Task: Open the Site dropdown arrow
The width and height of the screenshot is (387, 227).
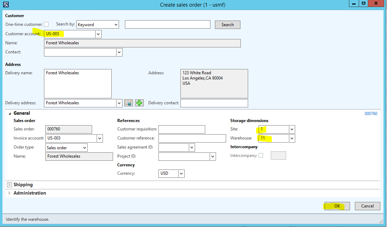Action: (292, 129)
